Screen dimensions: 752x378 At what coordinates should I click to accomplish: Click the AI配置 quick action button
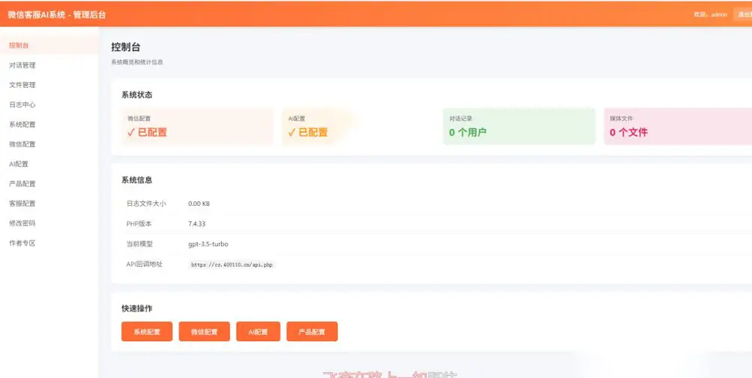coord(258,331)
